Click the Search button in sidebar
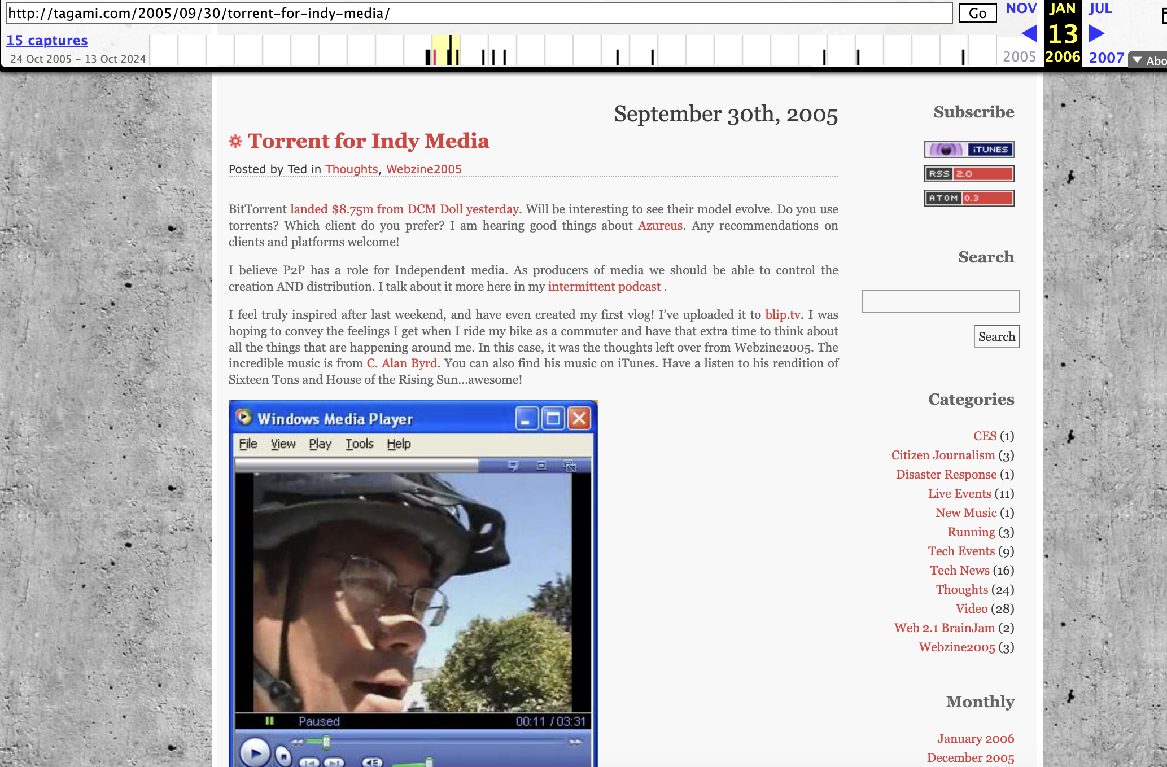This screenshot has height=767, width=1167. (996, 336)
